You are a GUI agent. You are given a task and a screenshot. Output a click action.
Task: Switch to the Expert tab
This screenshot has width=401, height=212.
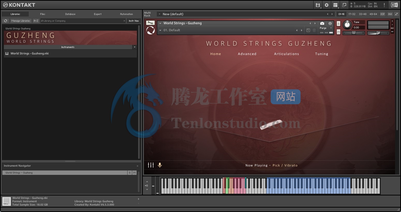98,14
